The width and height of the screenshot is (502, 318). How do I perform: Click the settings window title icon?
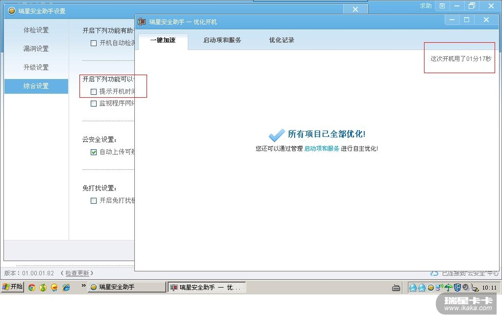point(12,11)
